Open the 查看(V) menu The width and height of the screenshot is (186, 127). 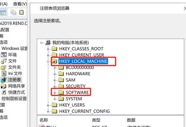[20, 4]
